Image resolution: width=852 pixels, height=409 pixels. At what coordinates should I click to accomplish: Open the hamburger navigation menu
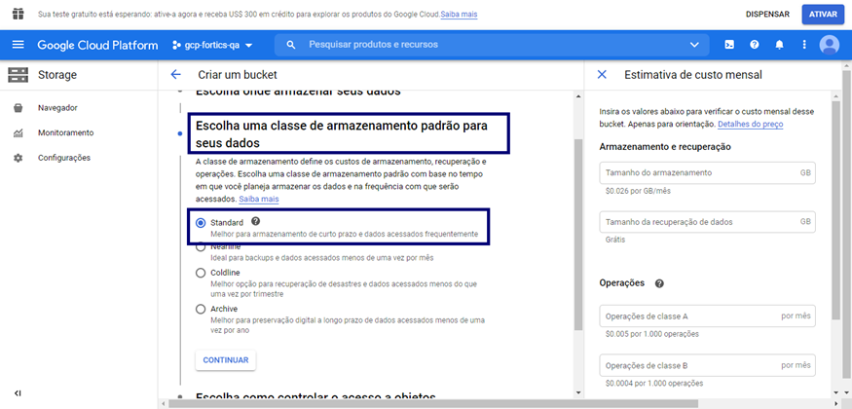tap(18, 45)
